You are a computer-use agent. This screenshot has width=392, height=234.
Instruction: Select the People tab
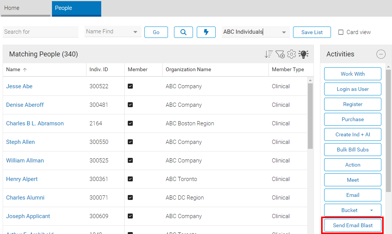(77, 8)
